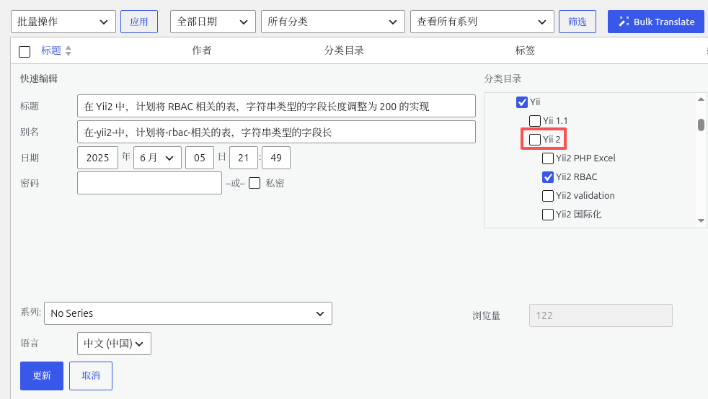Open the 中文 (中国) language dropdown
Screen dimensions: 708x399
click(114, 344)
